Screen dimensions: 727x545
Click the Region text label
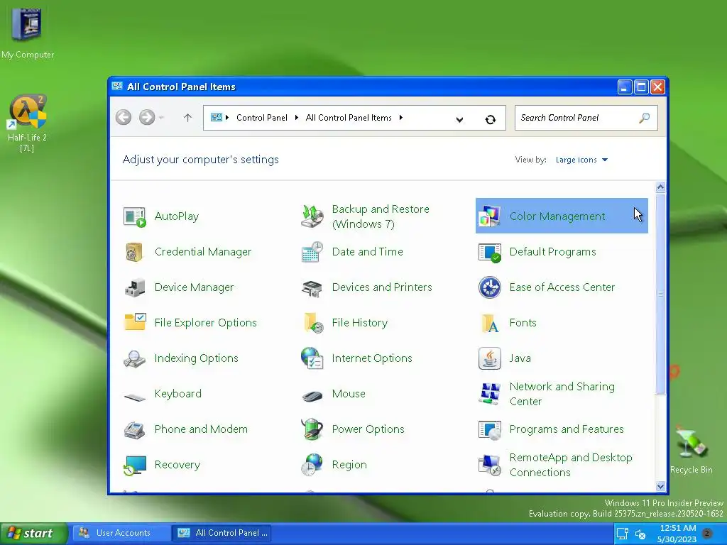[349, 465]
